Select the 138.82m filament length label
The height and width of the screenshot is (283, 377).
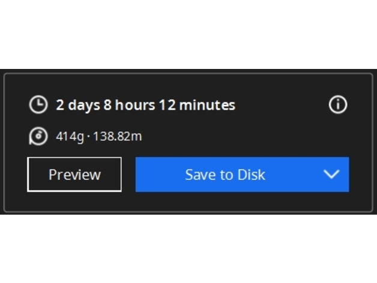(x=118, y=136)
